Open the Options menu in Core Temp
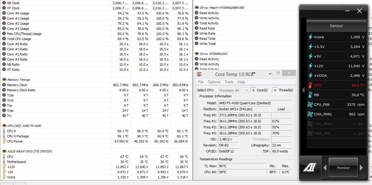Image resolution: width=372 pixels, height=185 pixels. 214,82
